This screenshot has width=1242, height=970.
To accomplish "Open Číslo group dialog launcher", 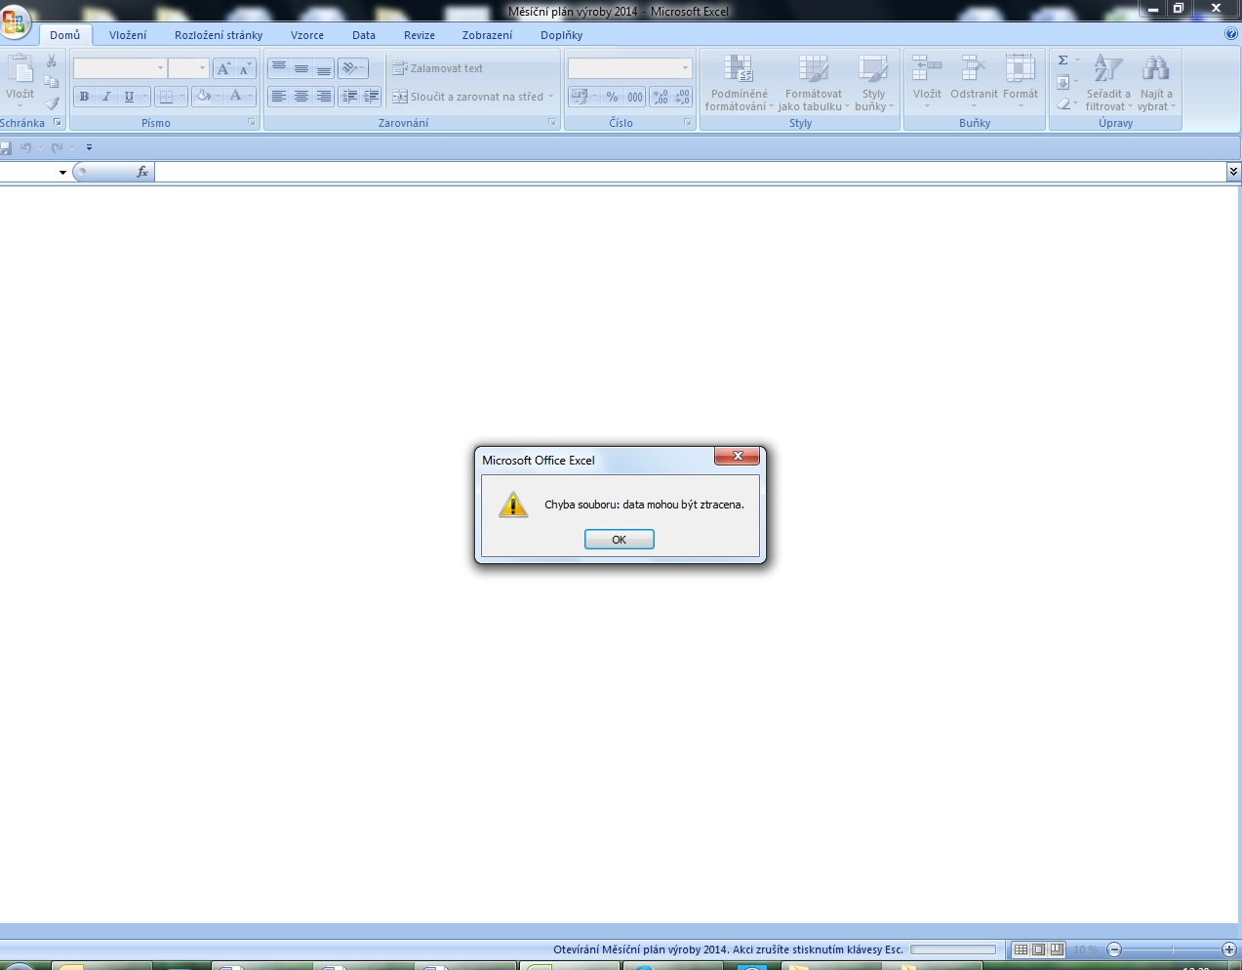I will [x=688, y=123].
